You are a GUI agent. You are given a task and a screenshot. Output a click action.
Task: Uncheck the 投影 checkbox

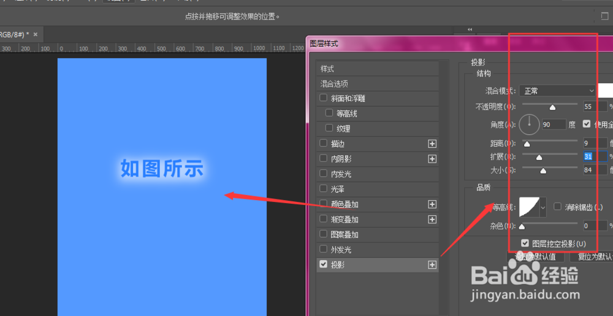[323, 264]
